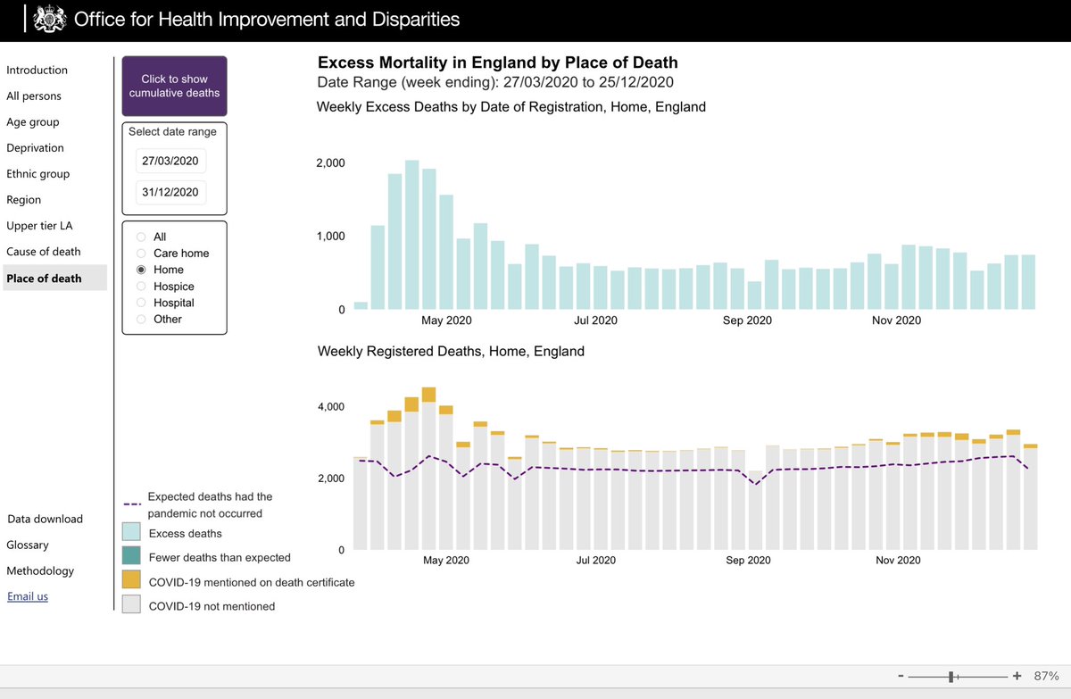
Task: Open the Data download page
Action: click(x=45, y=519)
